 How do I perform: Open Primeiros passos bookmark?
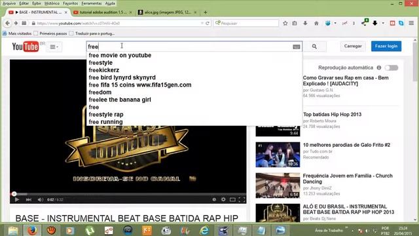50,33
